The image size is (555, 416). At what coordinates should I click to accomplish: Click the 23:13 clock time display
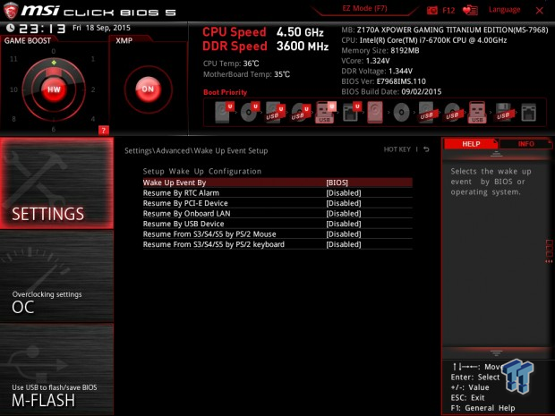42,29
